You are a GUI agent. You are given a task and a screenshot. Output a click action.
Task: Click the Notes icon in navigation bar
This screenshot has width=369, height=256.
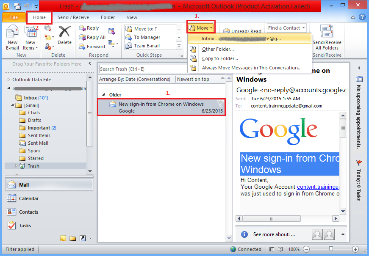pos(63,238)
